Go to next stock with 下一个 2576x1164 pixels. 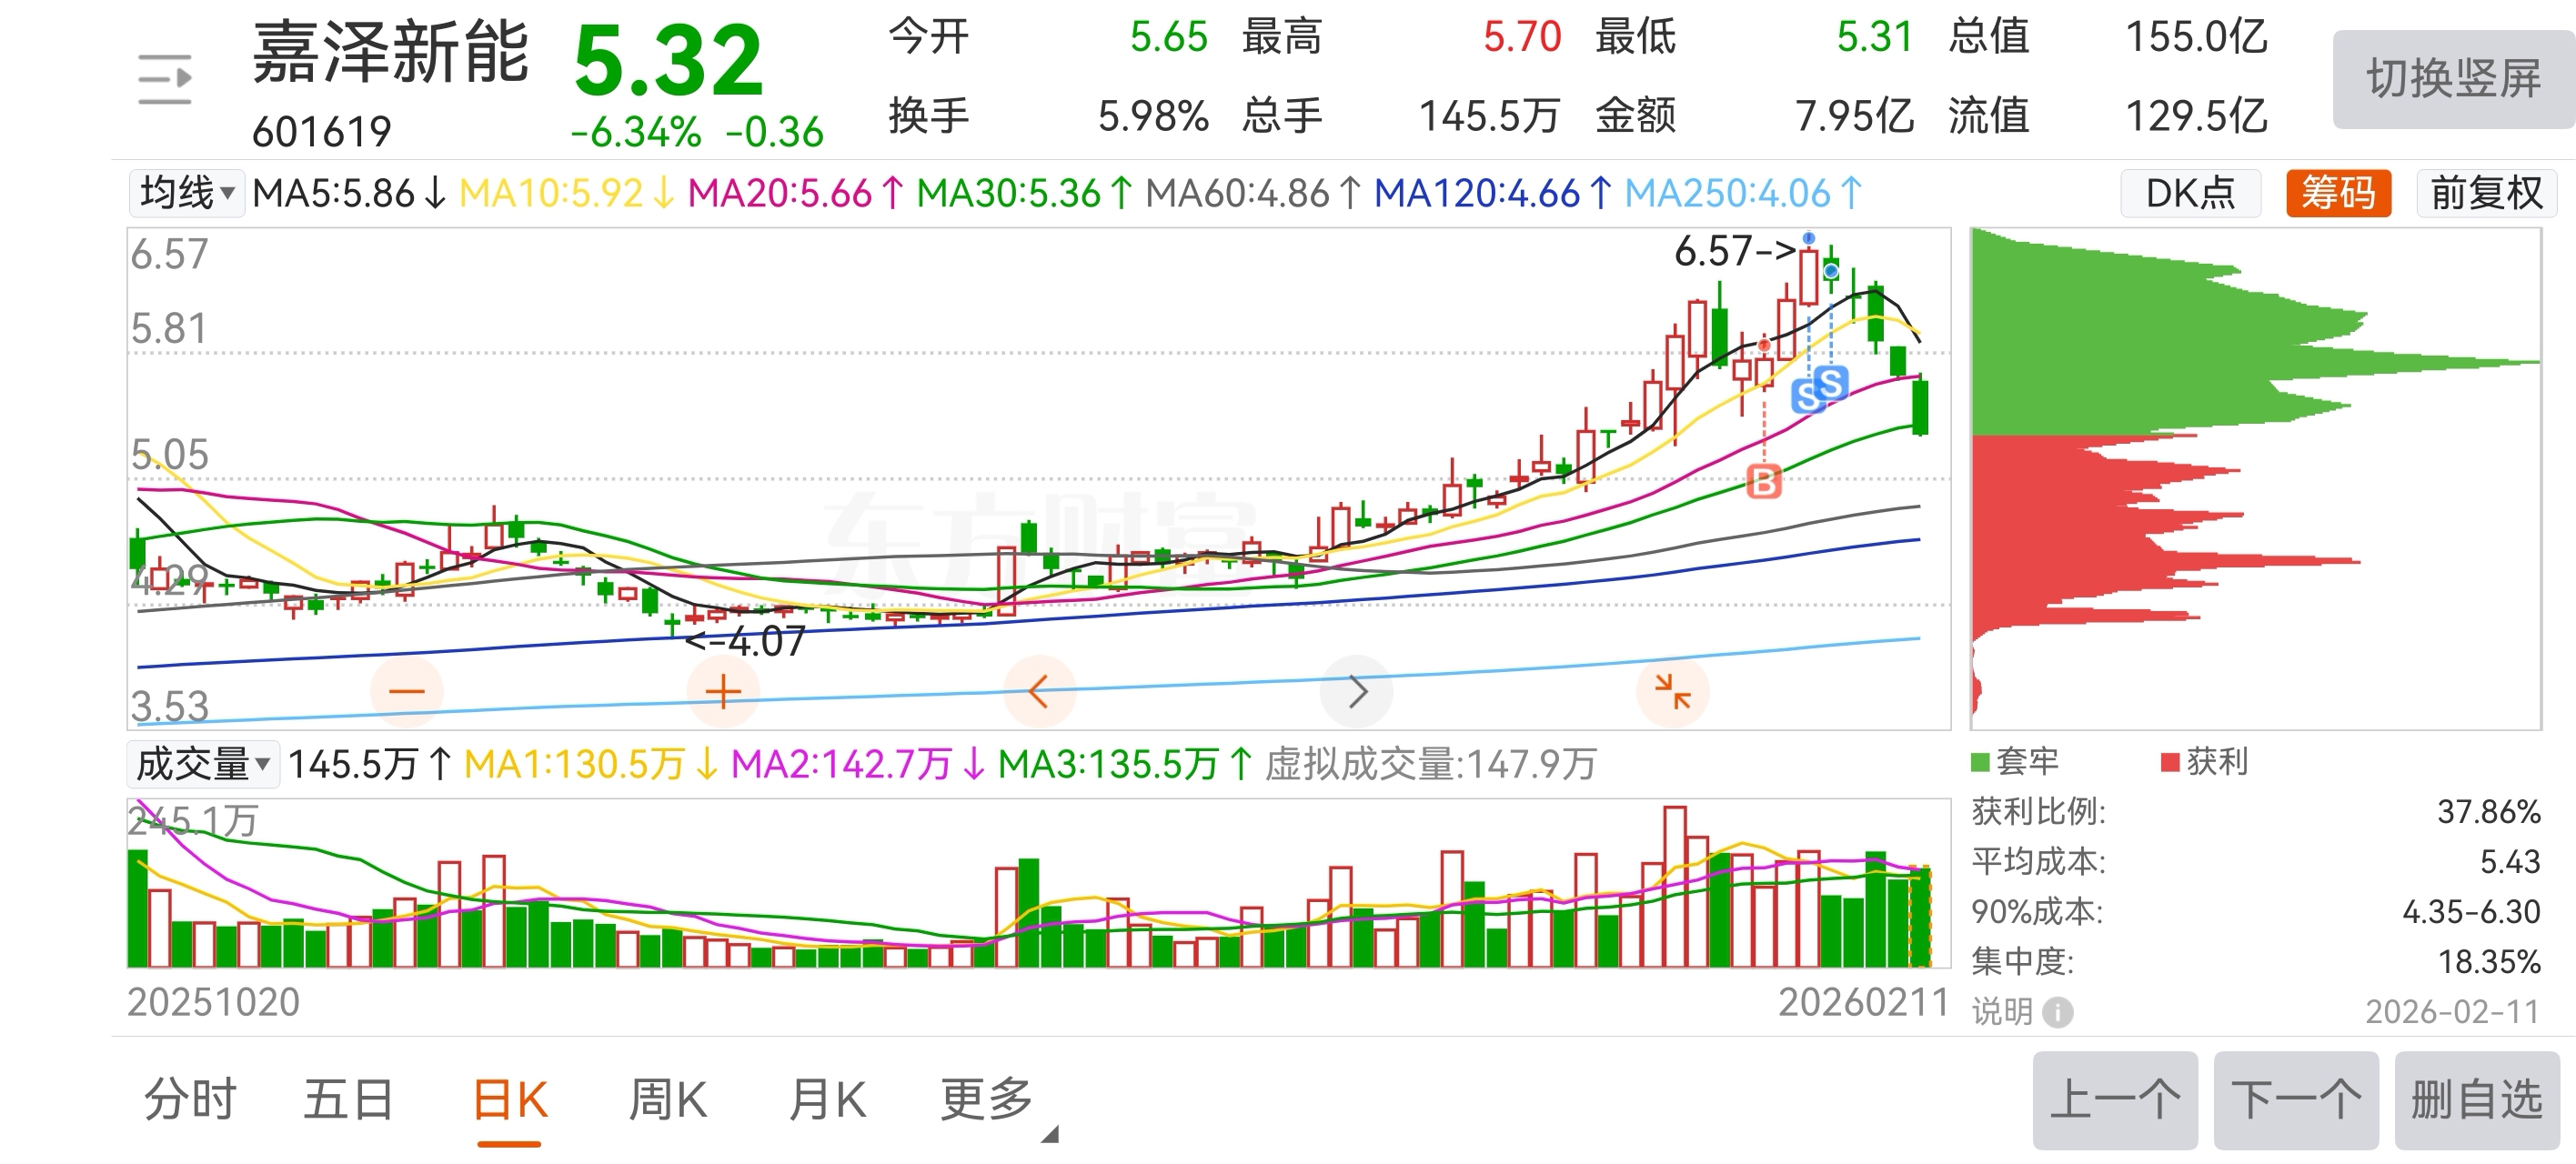point(2296,1100)
